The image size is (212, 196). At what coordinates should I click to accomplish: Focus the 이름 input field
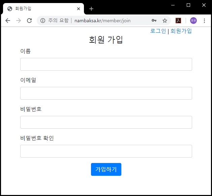pyautogui.click(x=106, y=64)
